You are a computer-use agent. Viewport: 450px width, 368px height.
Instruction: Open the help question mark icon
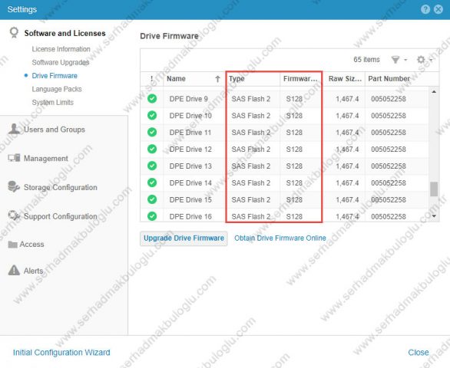[425, 9]
